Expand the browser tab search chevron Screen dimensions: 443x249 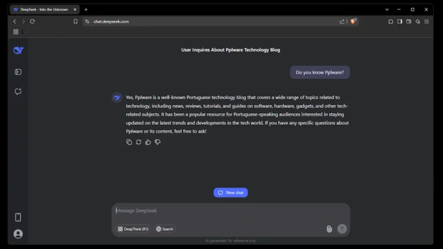[387, 9]
